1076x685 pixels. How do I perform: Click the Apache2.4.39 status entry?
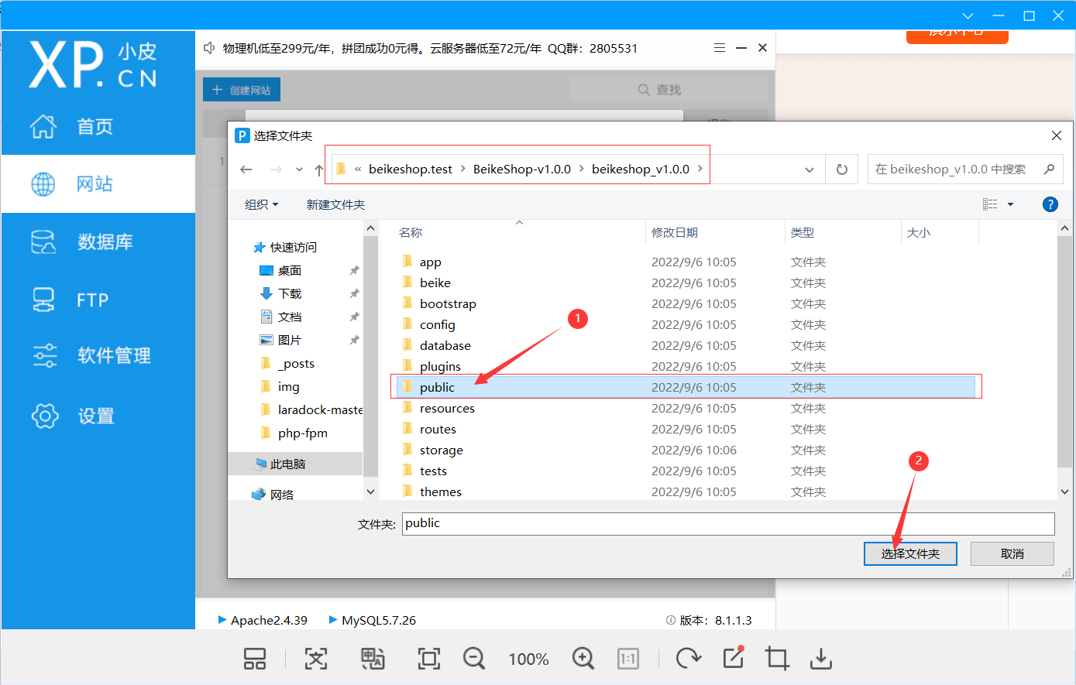pos(263,620)
